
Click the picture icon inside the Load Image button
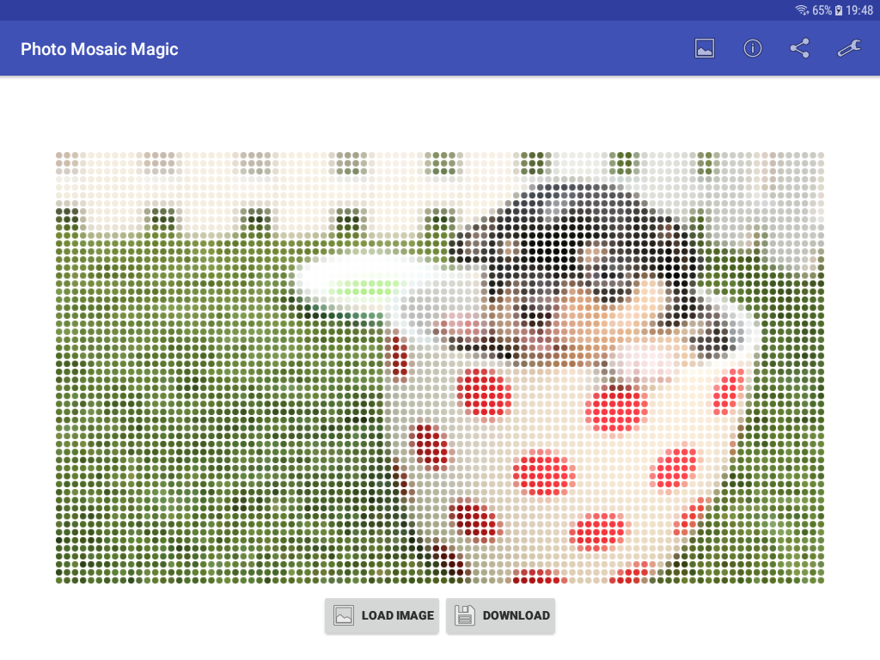point(344,615)
